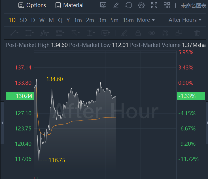The image size is (208, 179).
Task: Open the edit pencil tool
Action: click(116, 5)
